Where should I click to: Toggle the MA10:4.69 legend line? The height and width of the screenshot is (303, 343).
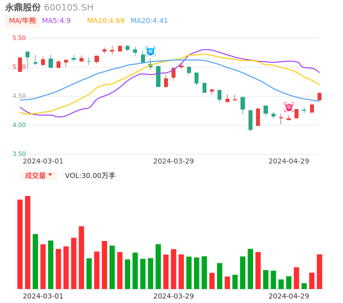(105, 21)
